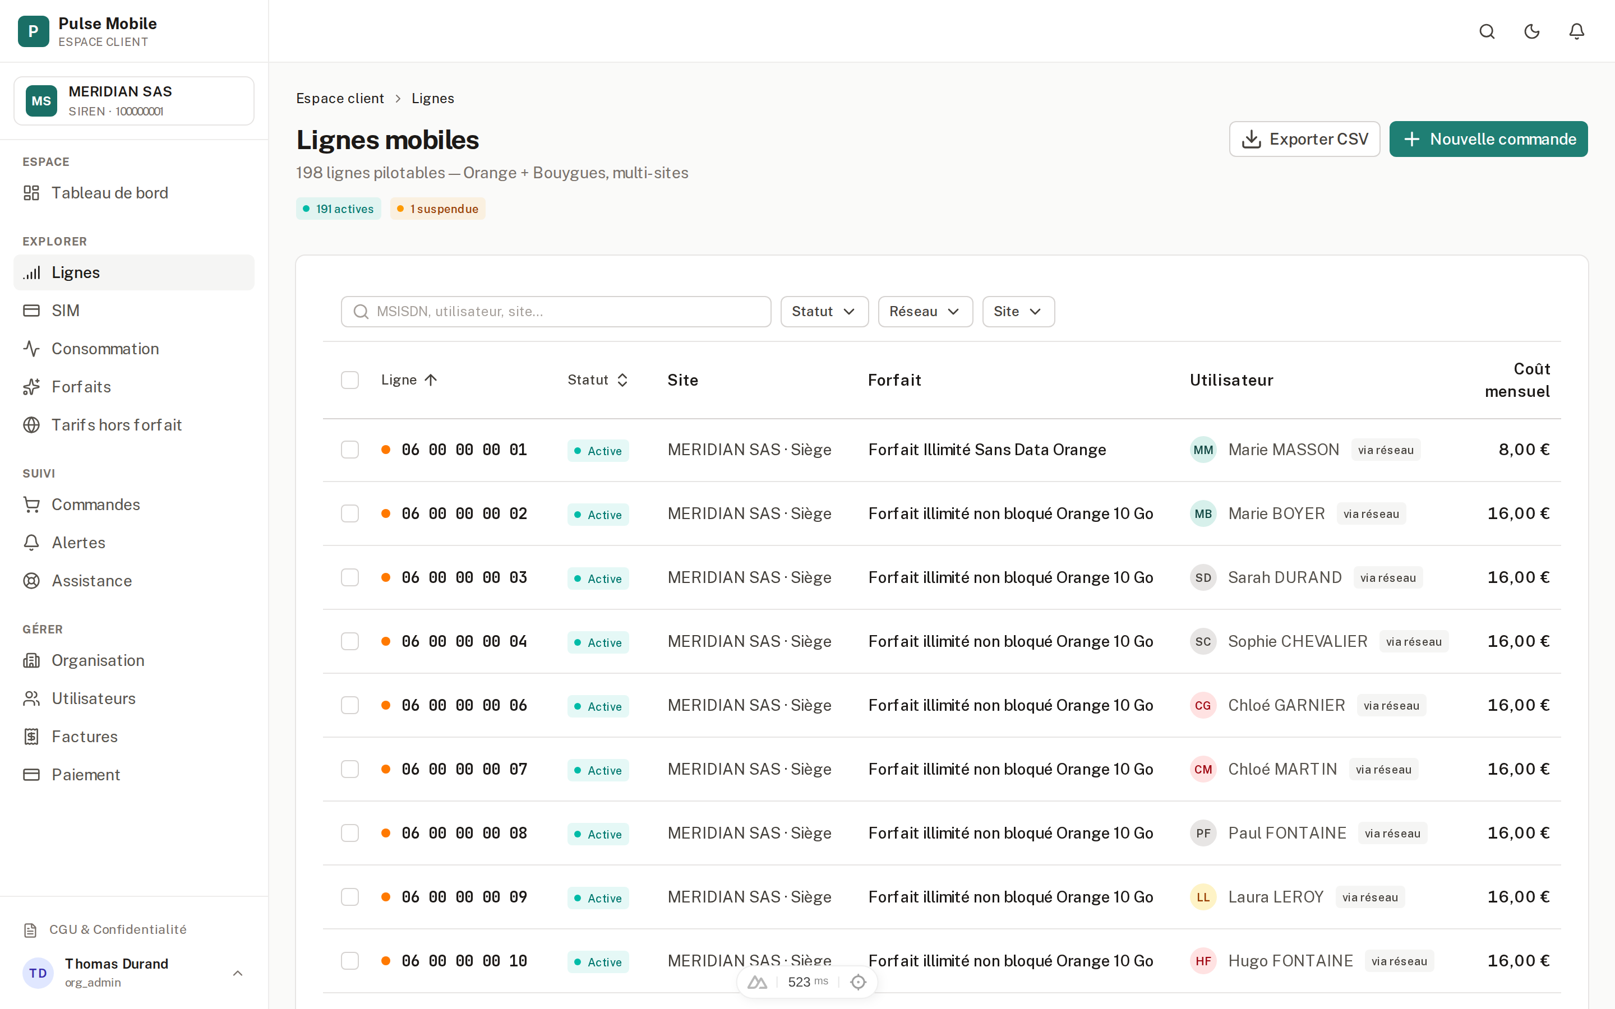Sort by the Ligne column header
The width and height of the screenshot is (1615, 1009).
(408, 379)
